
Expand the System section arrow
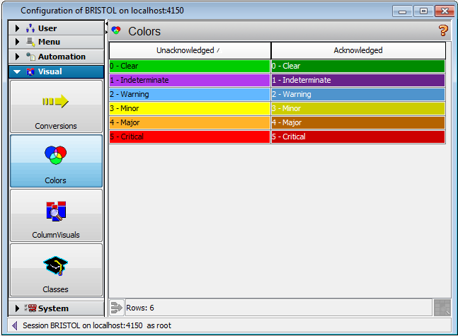pyautogui.click(x=17, y=308)
